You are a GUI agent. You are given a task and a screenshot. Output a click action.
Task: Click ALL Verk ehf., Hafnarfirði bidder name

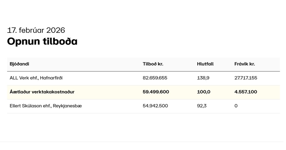click(36, 78)
